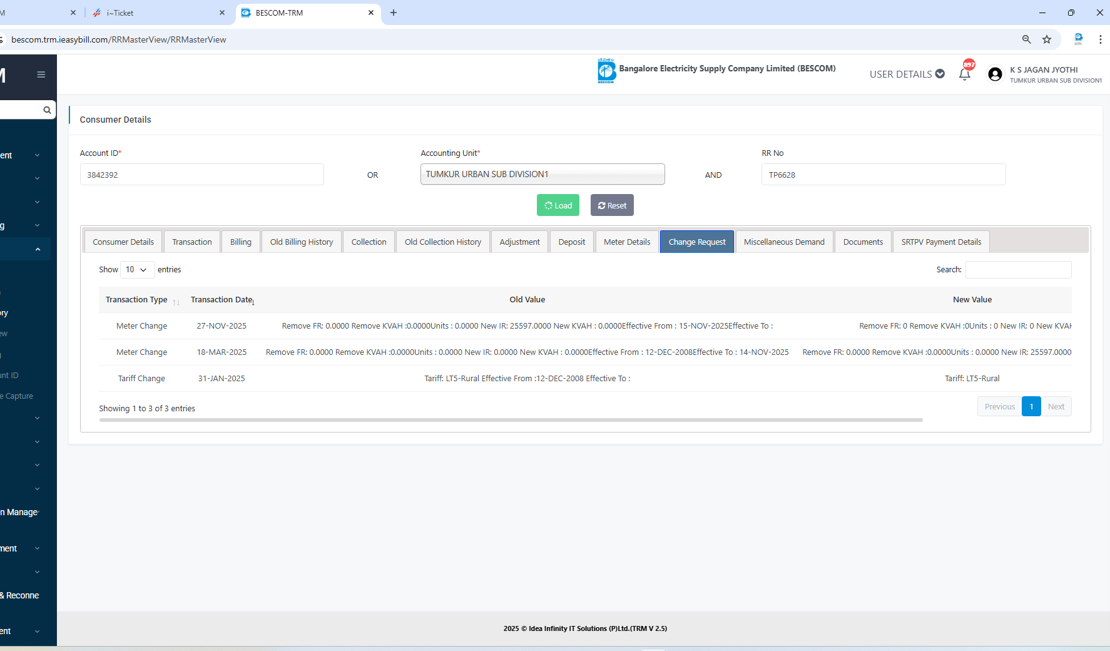Screen dimensions: 1110x651
Task: Click the Reset button
Action: coord(611,205)
